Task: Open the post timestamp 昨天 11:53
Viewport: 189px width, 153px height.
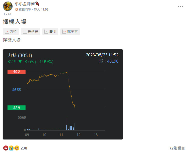Action: coord(41,10)
